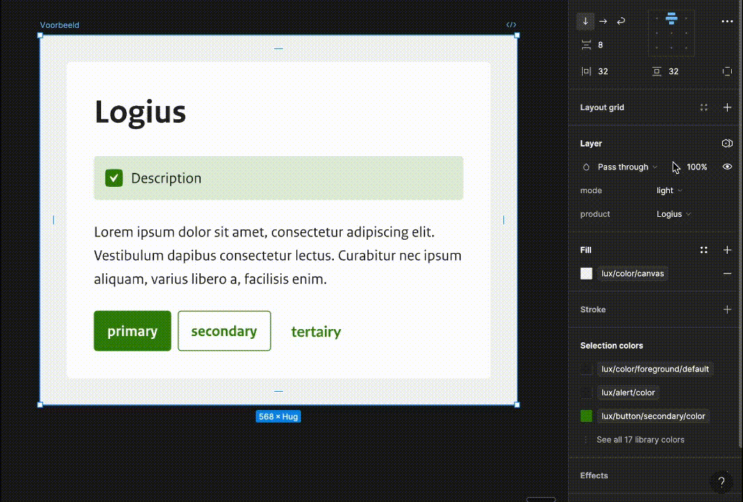
Task: Select wrap auto layout direction icon
Action: [621, 22]
